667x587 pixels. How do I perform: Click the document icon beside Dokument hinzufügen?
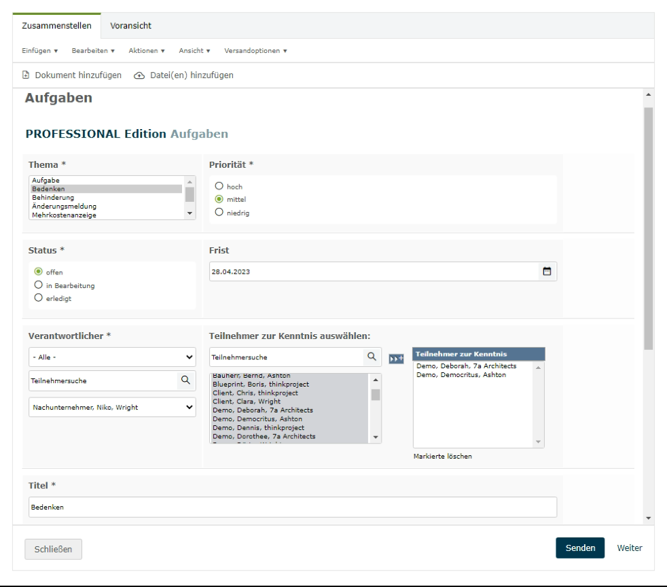26,75
